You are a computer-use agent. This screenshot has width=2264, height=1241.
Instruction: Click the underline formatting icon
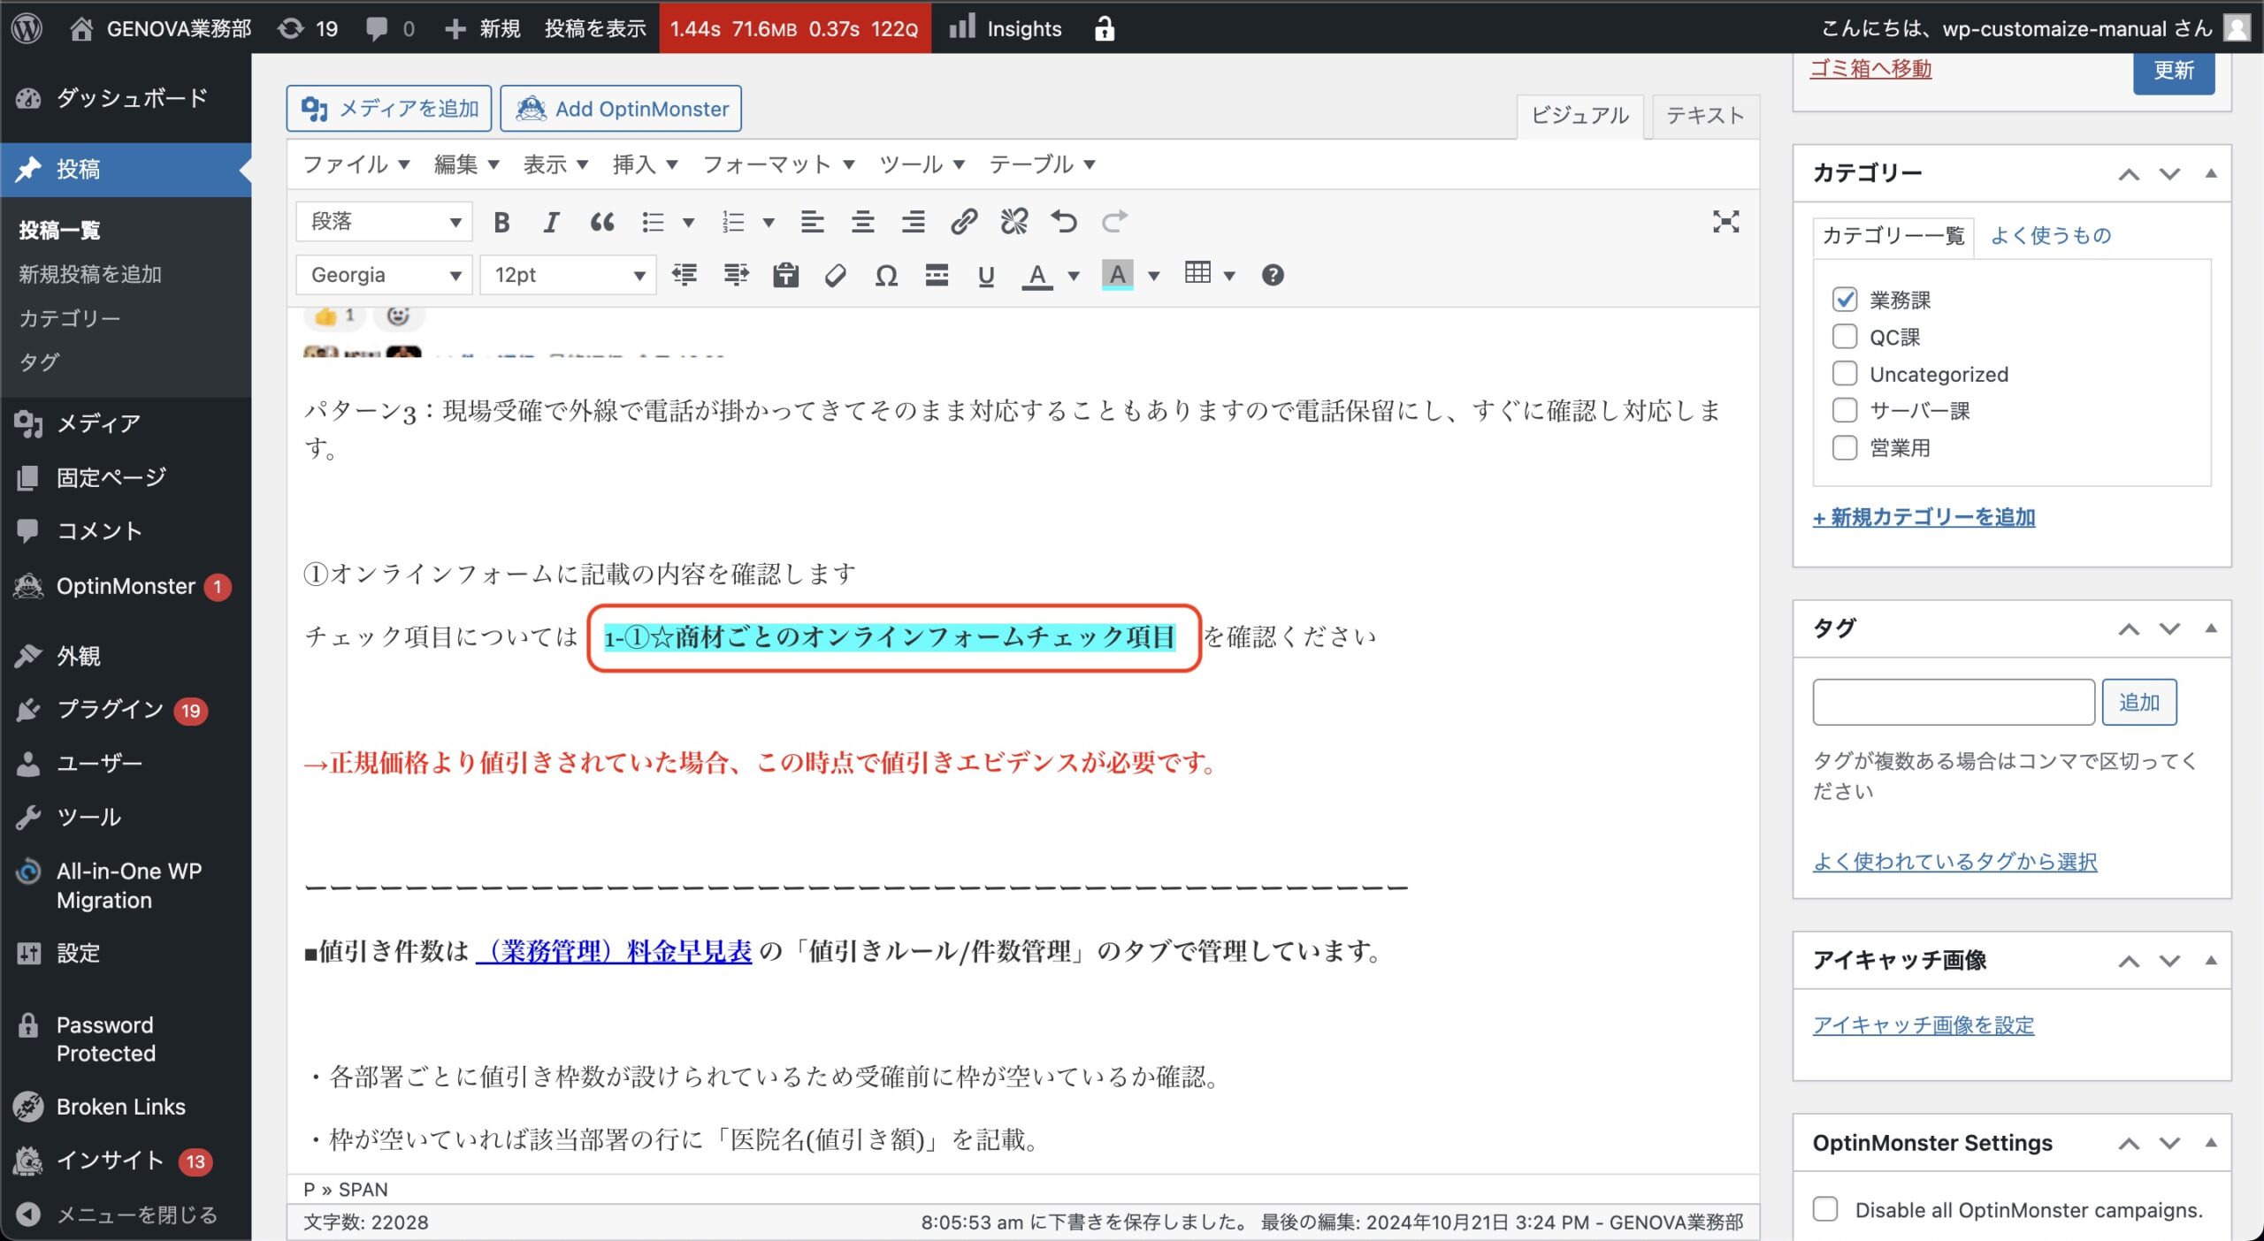tap(986, 276)
